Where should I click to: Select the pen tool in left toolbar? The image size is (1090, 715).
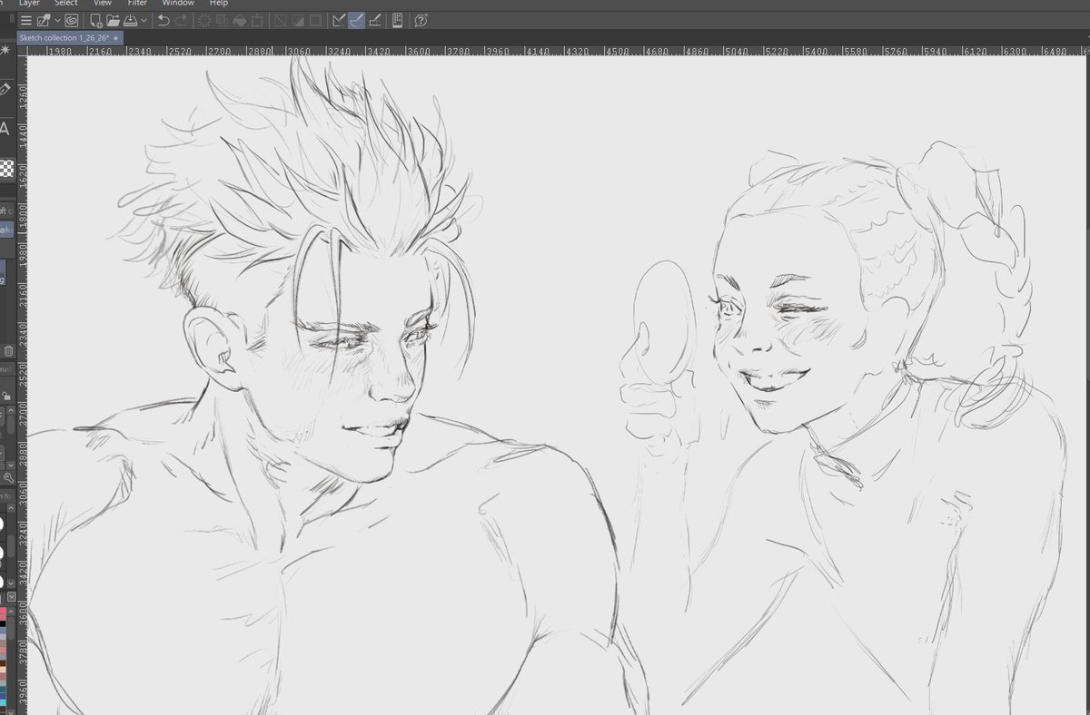click(x=5, y=89)
